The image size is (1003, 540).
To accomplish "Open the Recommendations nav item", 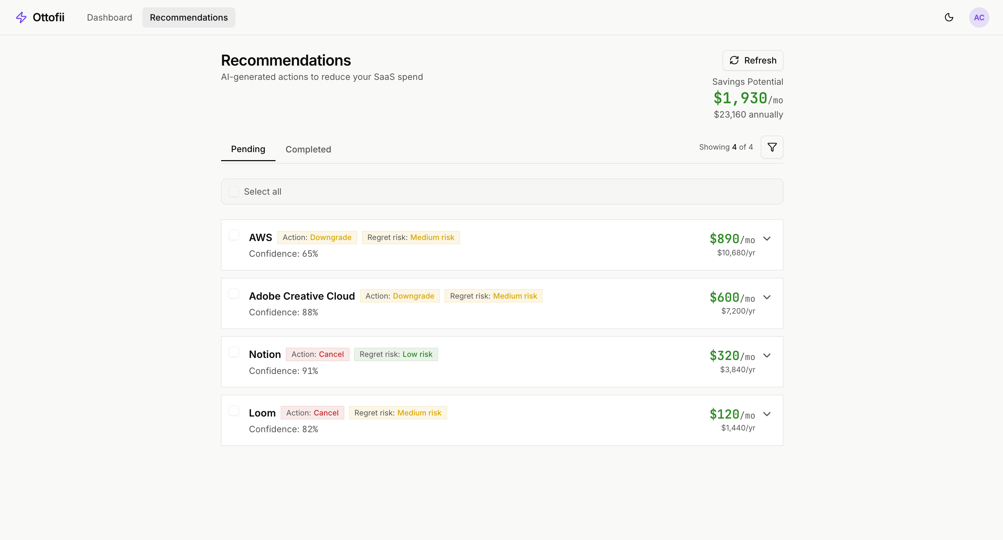I will (188, 17).
